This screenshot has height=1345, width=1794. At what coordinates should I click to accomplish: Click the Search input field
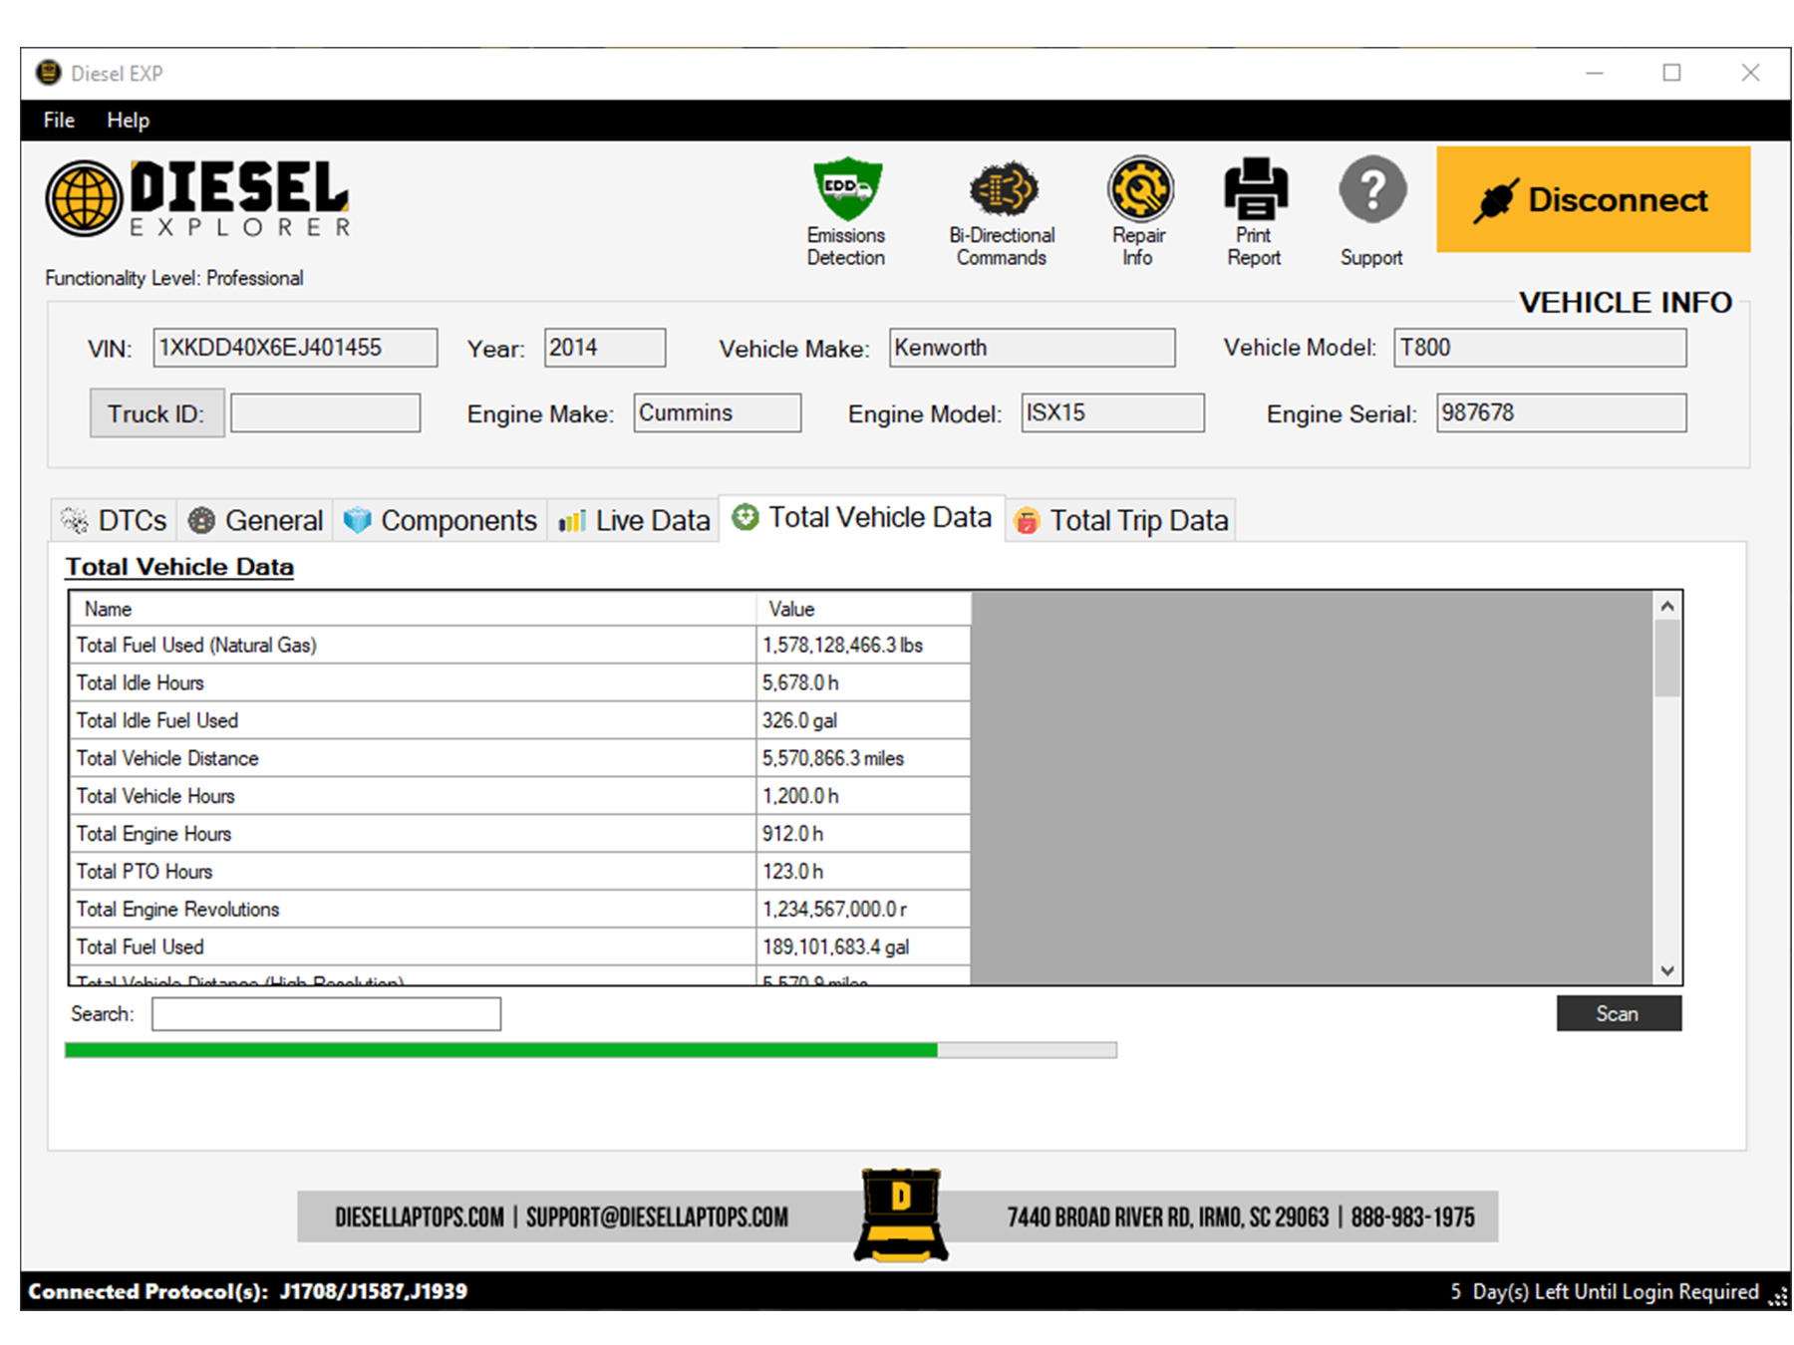click(x=326, y=1014)
